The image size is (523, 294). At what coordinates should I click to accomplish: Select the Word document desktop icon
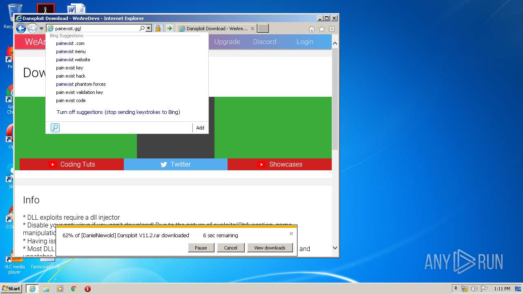(76, 9)
